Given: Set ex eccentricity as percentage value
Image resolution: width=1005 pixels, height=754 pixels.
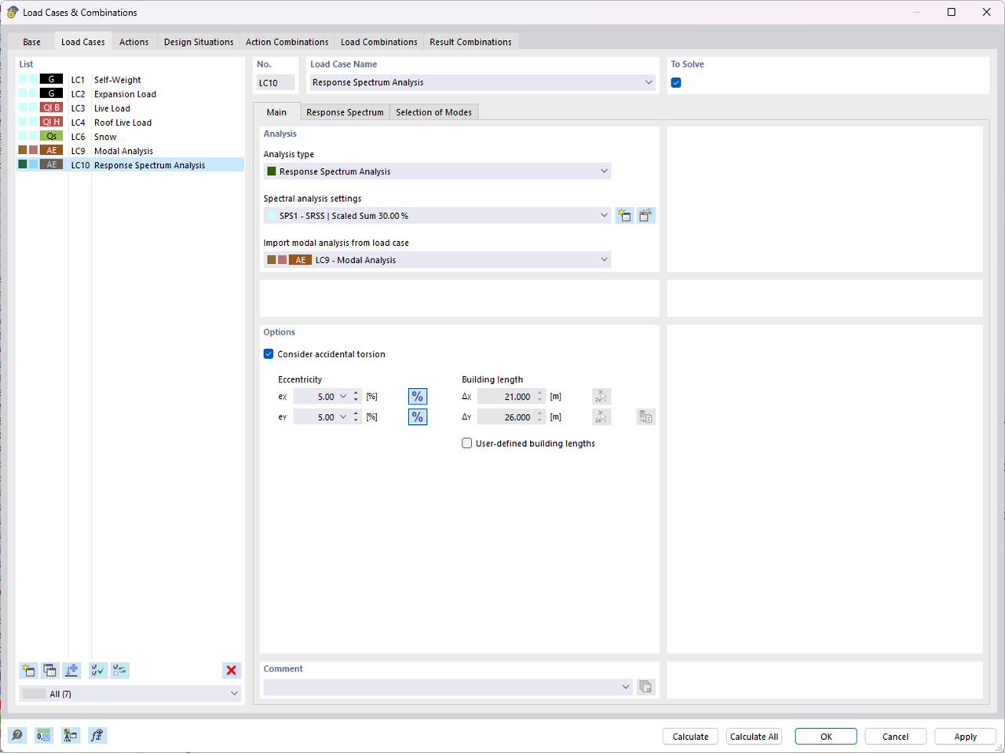Looking at the screenshot, I should pyautogui.click(x=417, y=396).
